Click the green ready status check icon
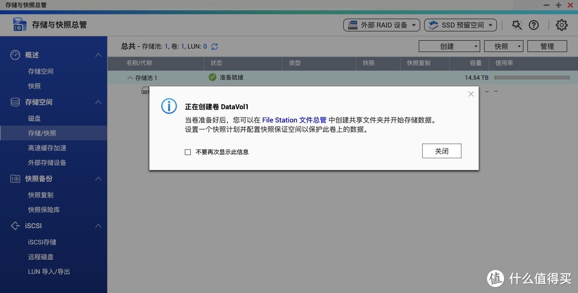 click(212, 78)
